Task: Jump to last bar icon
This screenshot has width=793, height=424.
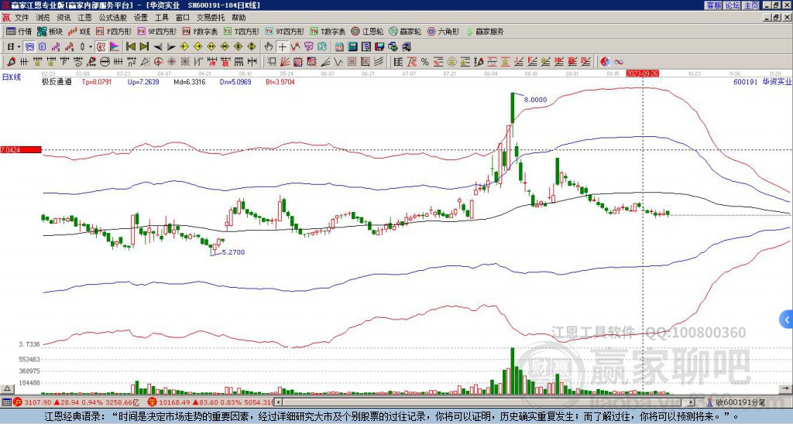Action: 144,47
